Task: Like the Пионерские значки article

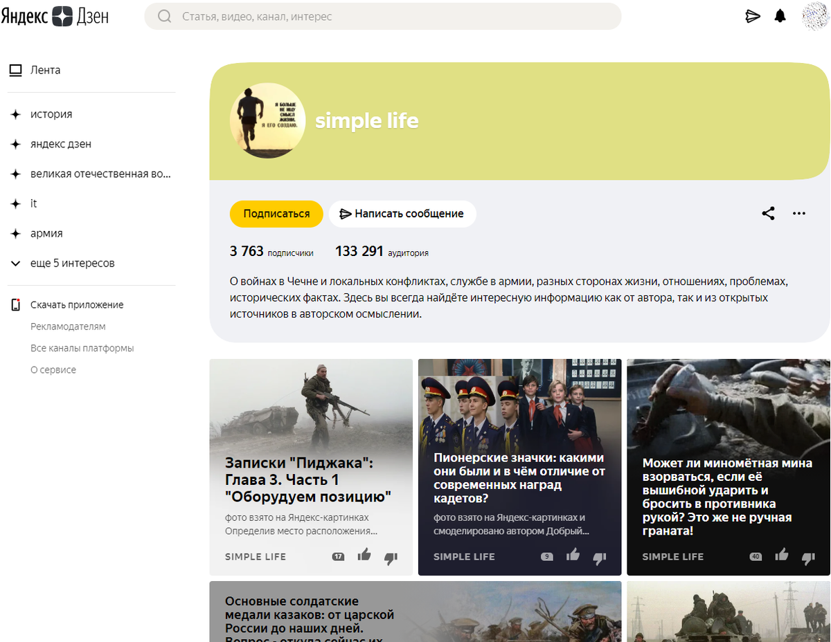Action: click(x=573, y=554)
